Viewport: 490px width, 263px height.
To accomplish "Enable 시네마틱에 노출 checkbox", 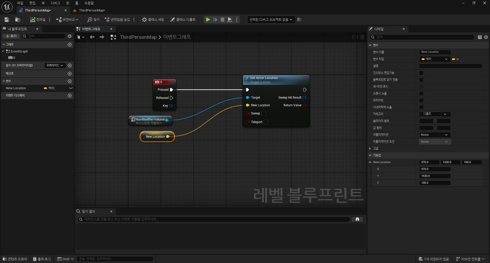I will tap(421, 107).
